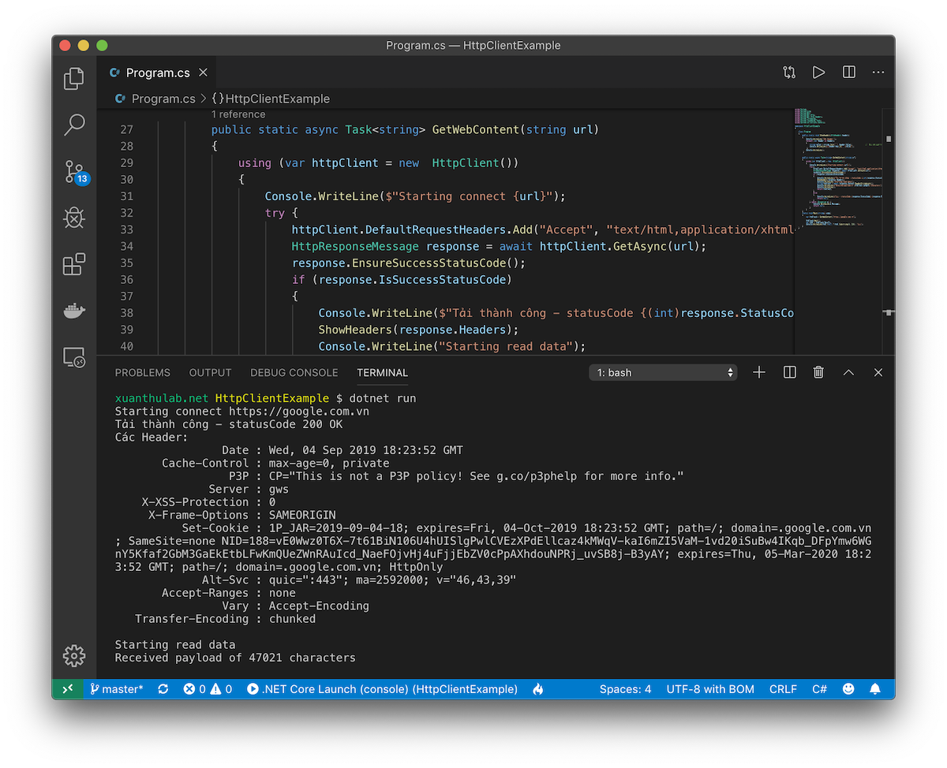Click Program.cs in the breadcrumb
The height and width of the screenshot is (768, 947).
click(x=163, y=99)
